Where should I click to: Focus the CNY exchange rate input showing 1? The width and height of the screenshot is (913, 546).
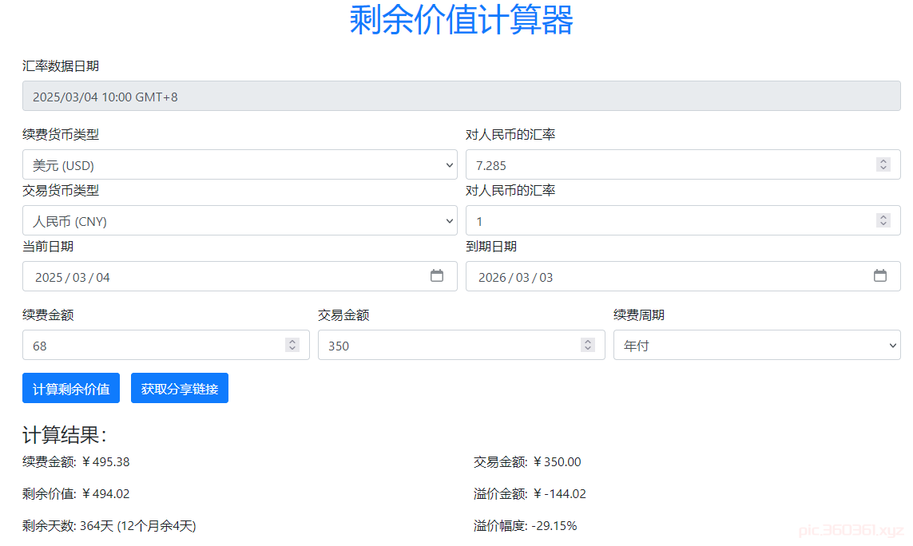pos(663,221)
